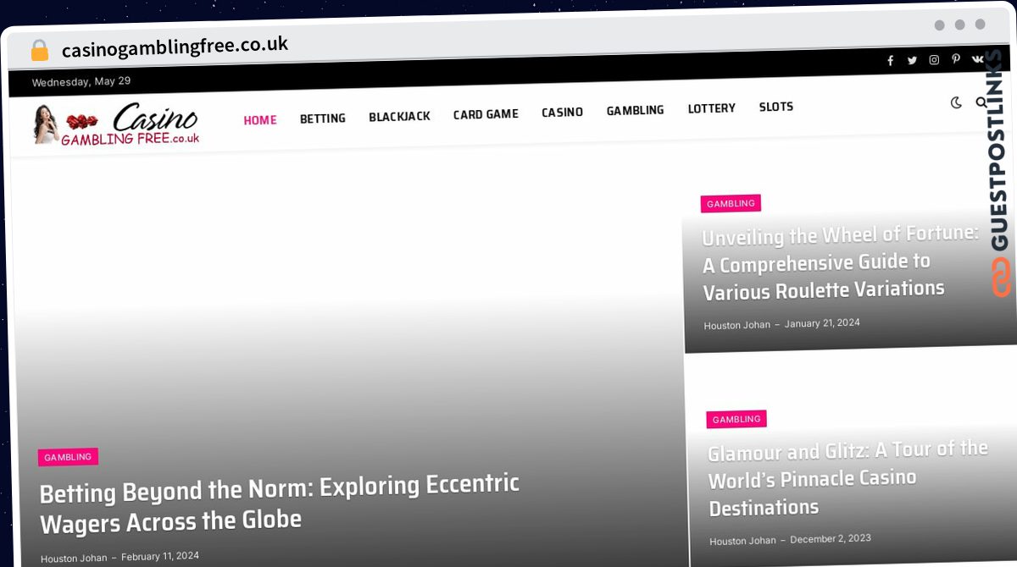Open the site search magnifier
The width and height of the screenshot is (1017, 567).
(981, 102)
